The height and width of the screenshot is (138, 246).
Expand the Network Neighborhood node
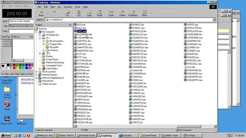click(36, 78)
